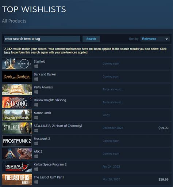Click Windows icon under Starfield title
The image size is (173, 187).
(x=36, y=66)
